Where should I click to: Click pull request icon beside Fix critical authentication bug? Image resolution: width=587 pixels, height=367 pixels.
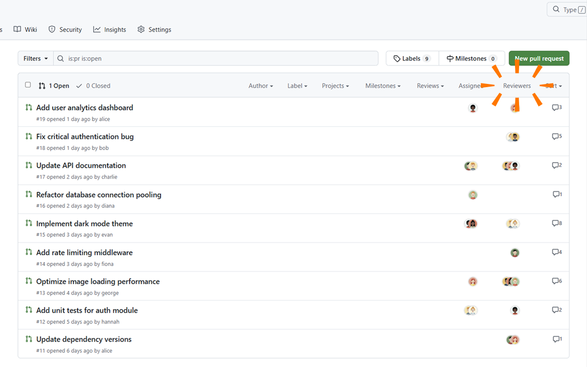pyautogui.click(x=29, y=137)
